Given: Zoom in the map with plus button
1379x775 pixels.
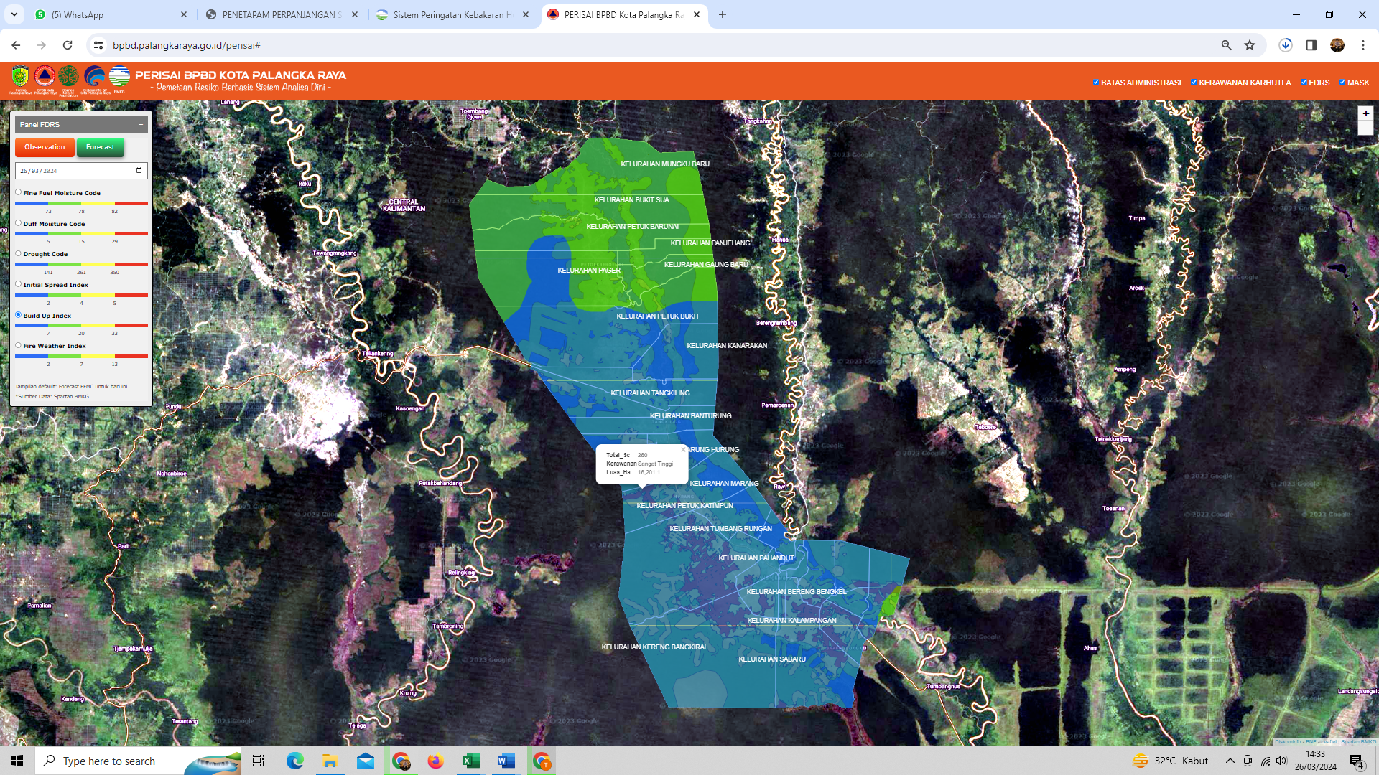Looking at the screenshot, I should click(1365, 113).
